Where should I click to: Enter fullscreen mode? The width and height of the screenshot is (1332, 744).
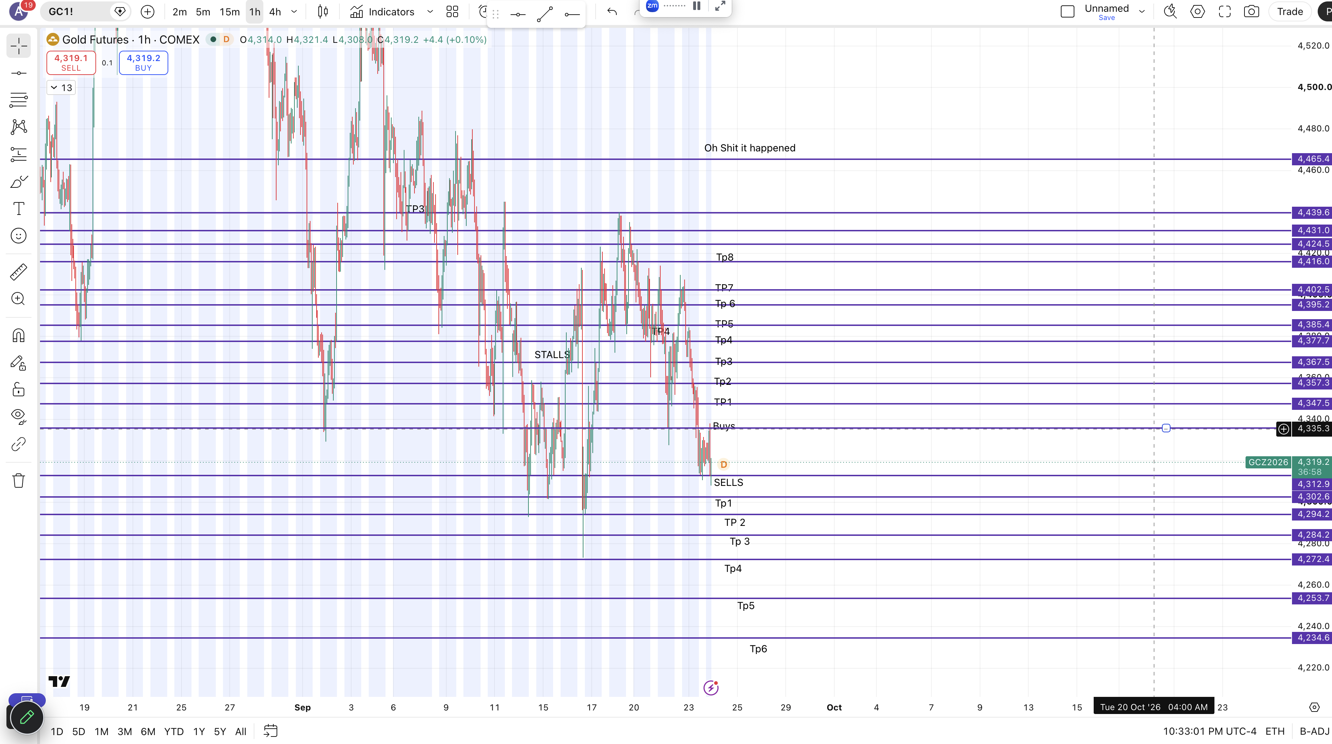(x=1224, y=11)
